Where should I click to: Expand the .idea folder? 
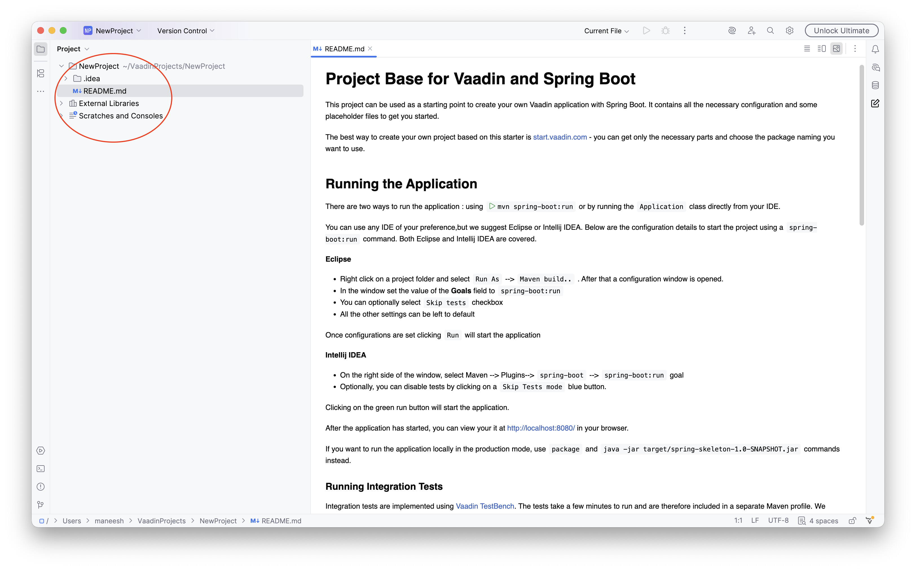[66, 79]
